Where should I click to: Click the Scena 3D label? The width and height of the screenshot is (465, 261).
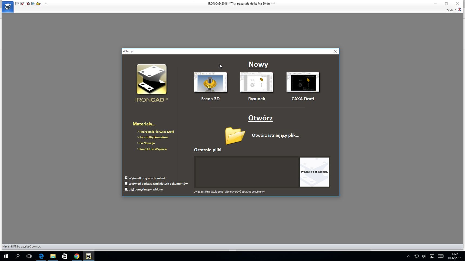[x=210, y=99]
